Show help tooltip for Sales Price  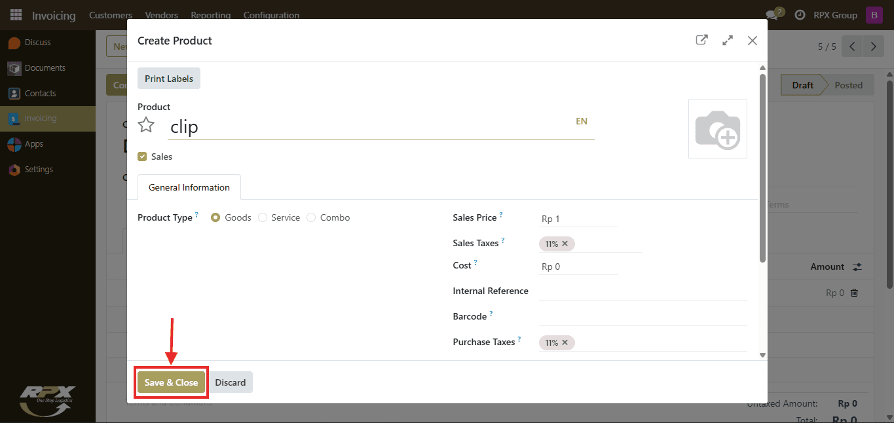coord(501,215)
